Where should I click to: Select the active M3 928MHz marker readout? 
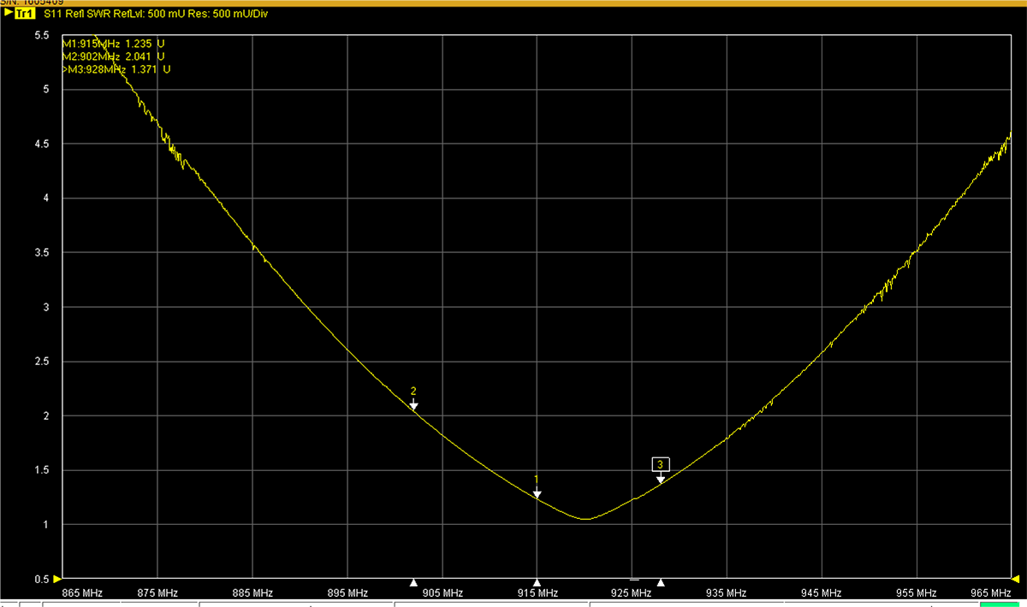click(x=116, y=69)
